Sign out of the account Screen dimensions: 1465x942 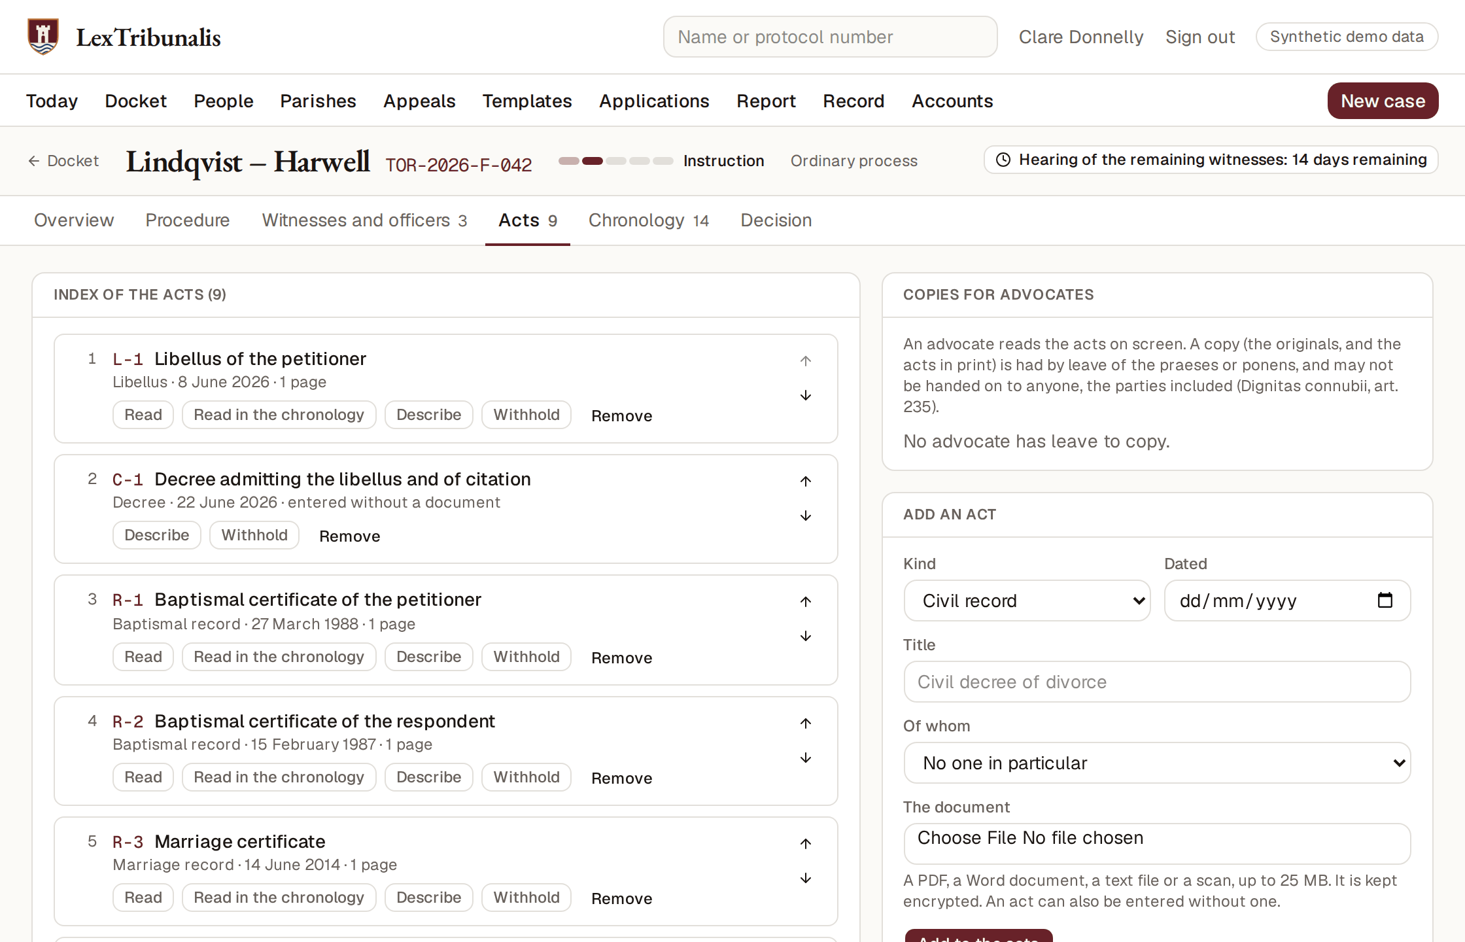click(x=1199, y=37)
